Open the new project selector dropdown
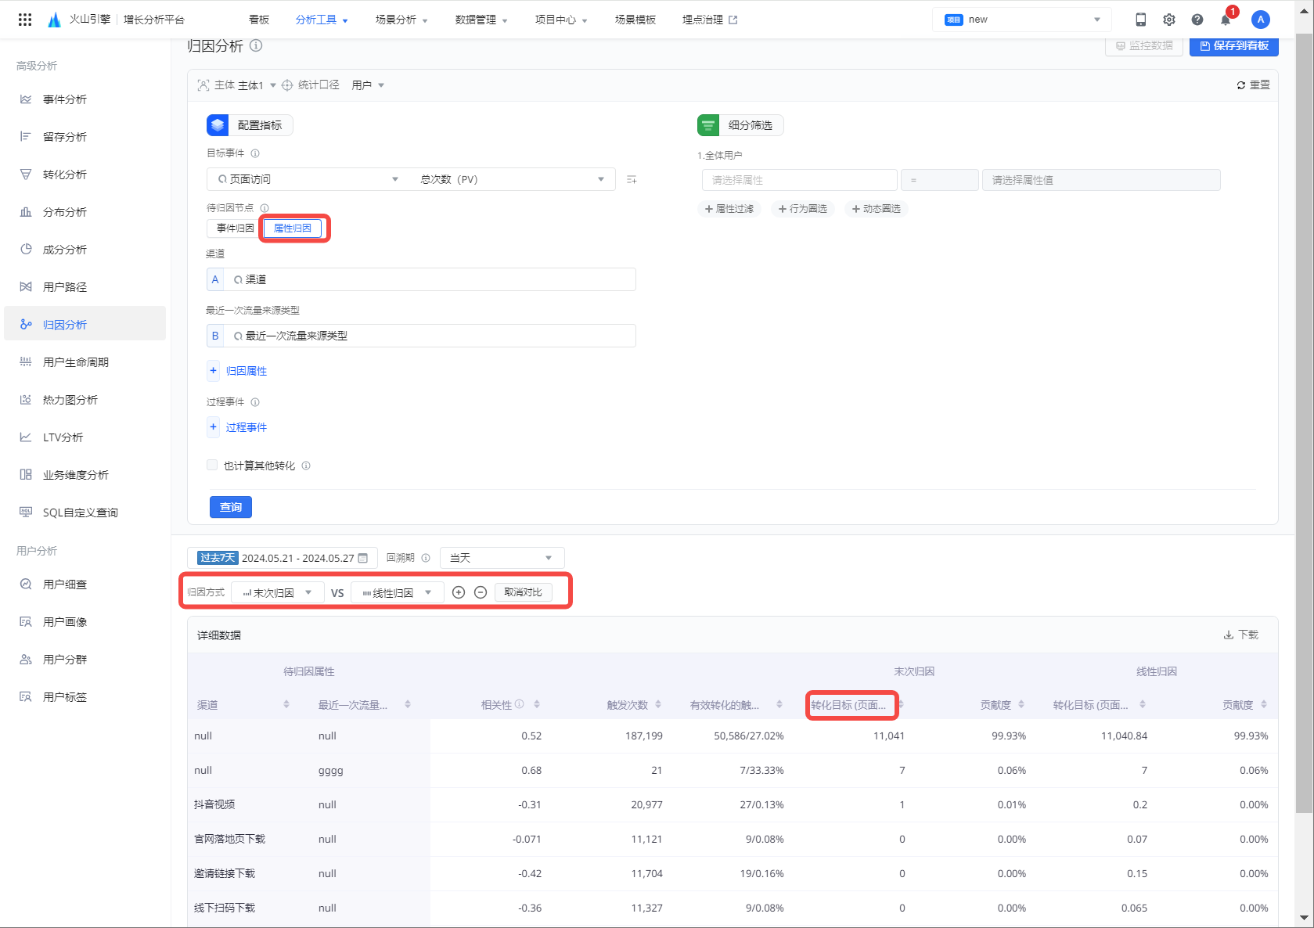Viewport: 1314px width, 928px height. (1022, 20)
